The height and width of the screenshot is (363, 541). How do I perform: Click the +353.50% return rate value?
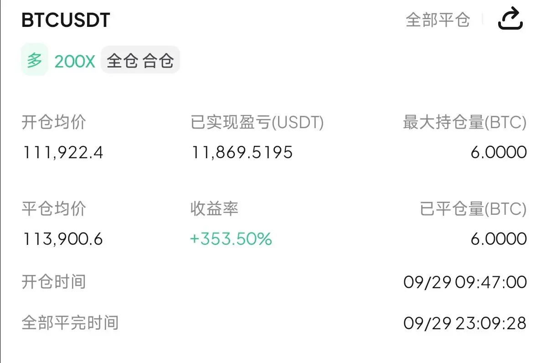pyautogui.click(x=231, y=239)
